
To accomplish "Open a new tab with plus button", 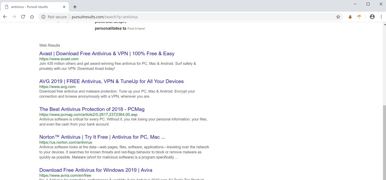I will pyautogui.click(x=75, y=7).
